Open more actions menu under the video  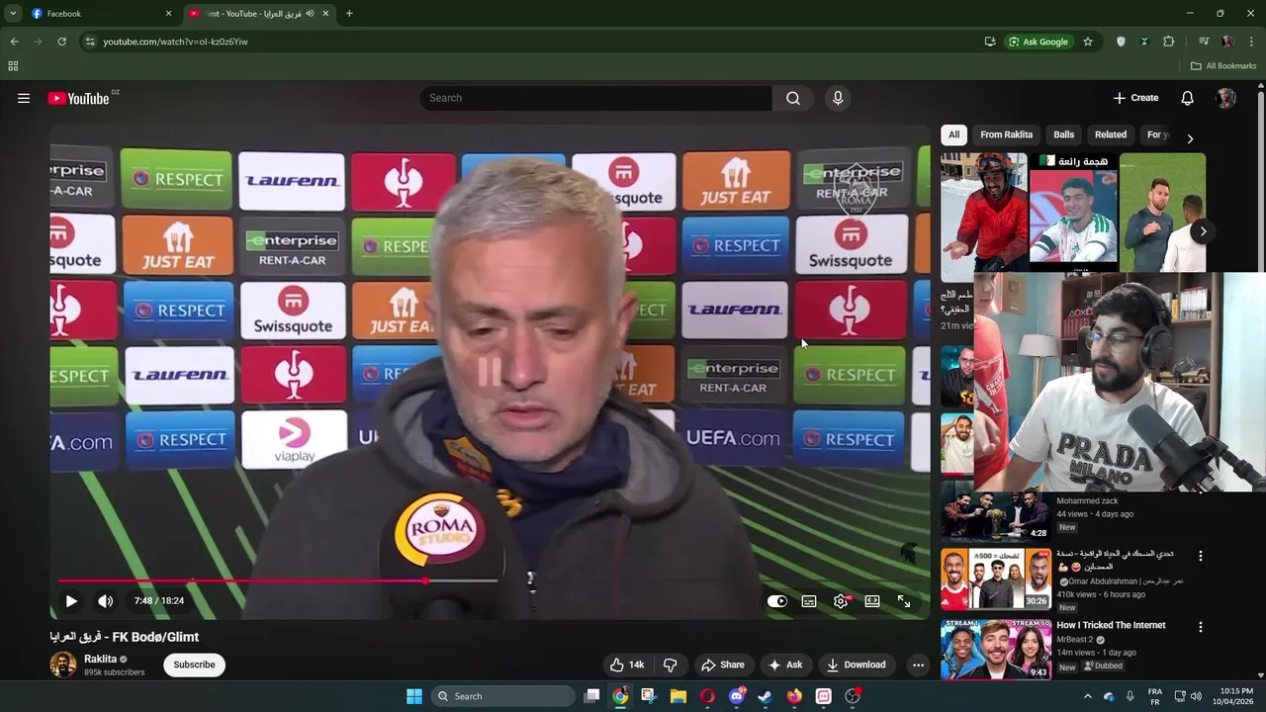[918, 665]
